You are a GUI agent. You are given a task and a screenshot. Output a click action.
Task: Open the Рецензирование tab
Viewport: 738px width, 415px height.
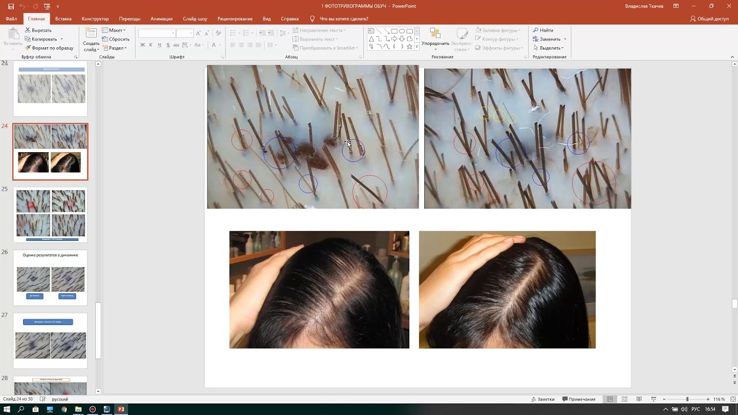pos(235,18)
